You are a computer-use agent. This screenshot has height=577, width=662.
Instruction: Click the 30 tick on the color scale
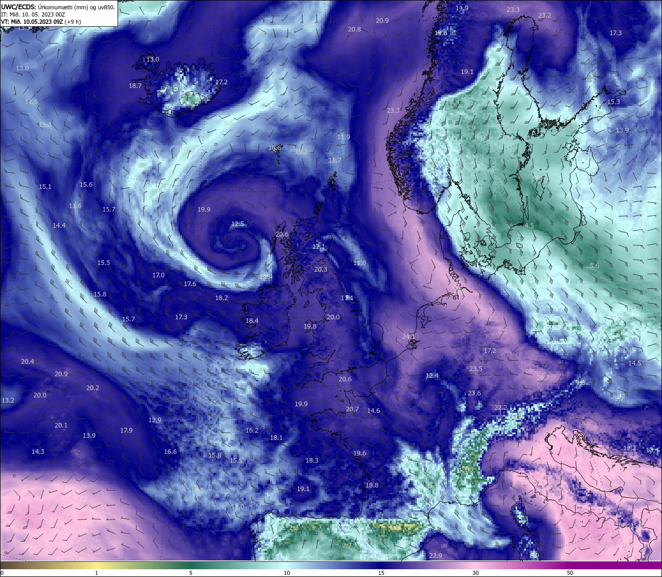coord(475,573)
